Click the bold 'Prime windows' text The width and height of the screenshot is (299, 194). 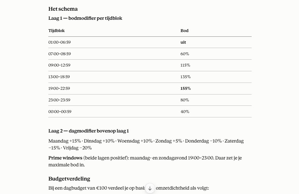coord(65,158)
